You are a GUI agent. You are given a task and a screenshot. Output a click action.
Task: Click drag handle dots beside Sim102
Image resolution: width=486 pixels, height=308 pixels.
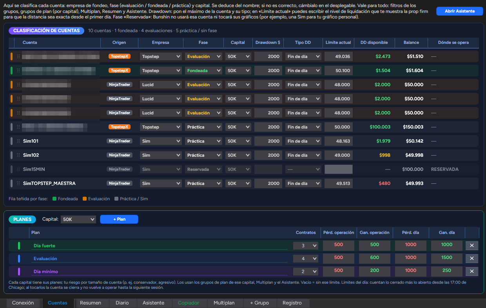coord(18,155)
